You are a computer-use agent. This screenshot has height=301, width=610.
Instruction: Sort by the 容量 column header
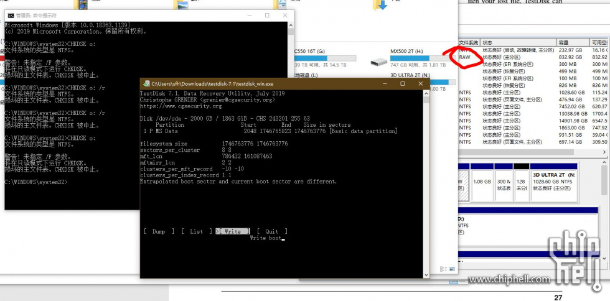pos(573,42)
